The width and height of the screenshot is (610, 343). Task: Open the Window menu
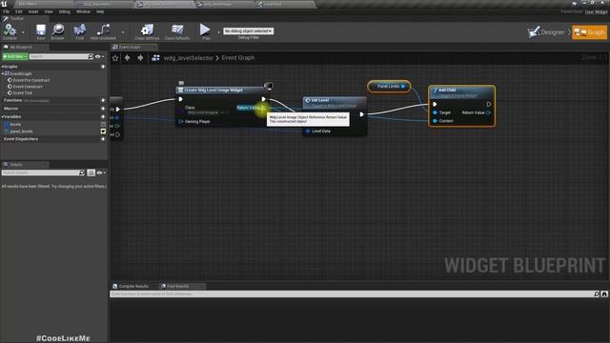click(x=83, y=11)
